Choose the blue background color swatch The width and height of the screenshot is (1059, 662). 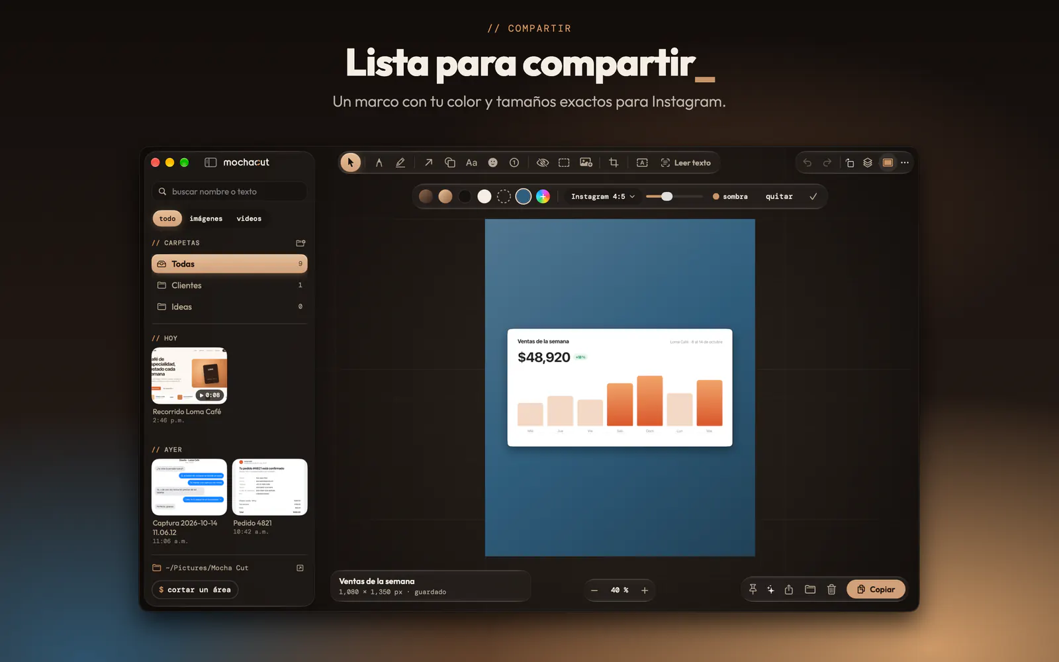(524, 197)
